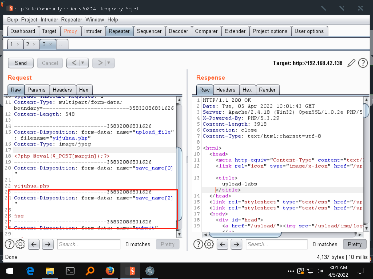This screenshot has width=373, height=279.
Task: Click Response search input field
Action: tap(277, 244)
